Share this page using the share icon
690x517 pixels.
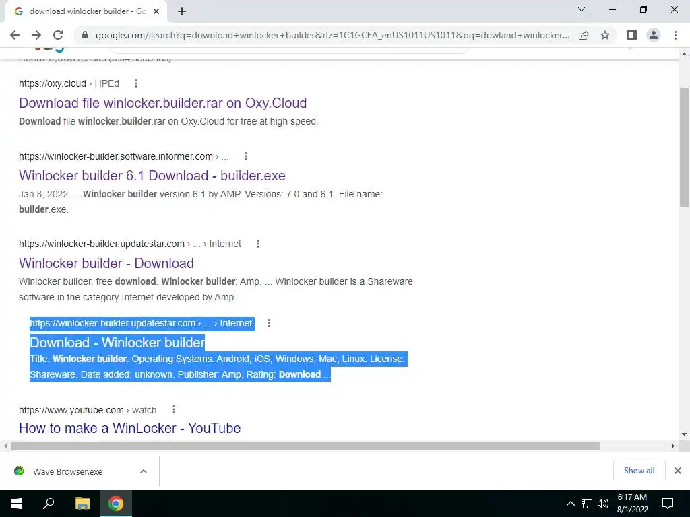584,35
